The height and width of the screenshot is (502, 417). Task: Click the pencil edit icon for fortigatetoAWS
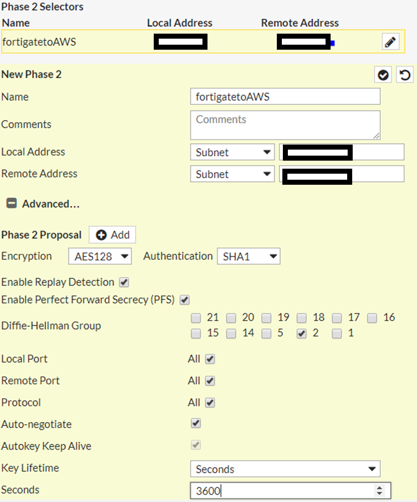(390, 42)
